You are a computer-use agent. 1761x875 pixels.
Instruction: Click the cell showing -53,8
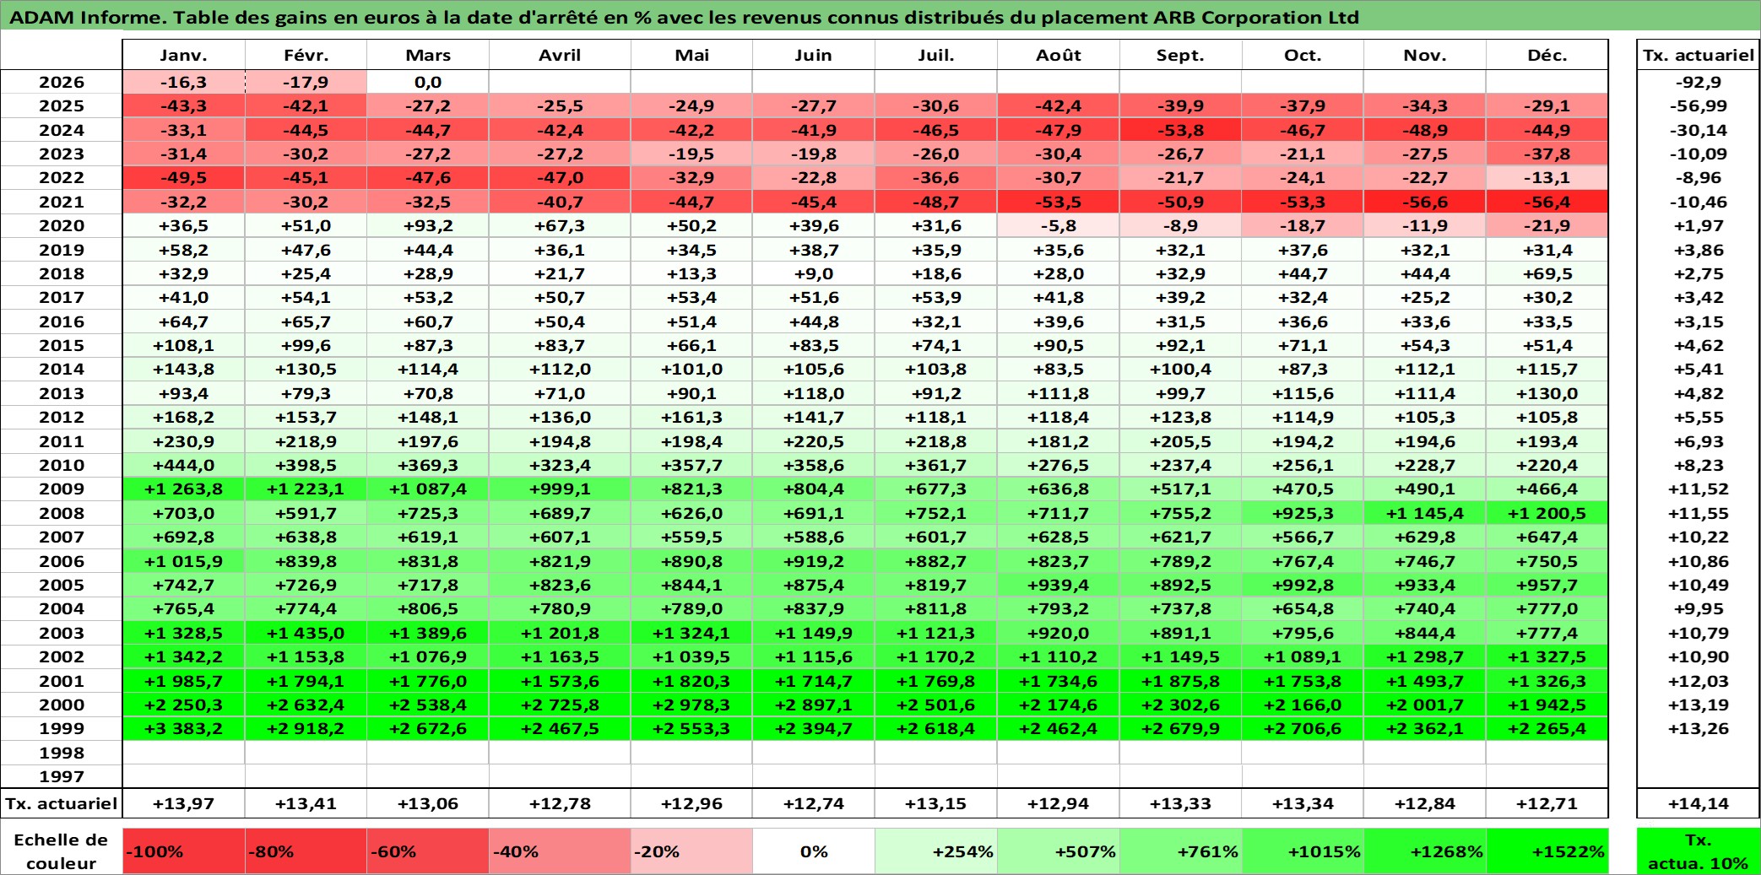tap(1180, 130)
